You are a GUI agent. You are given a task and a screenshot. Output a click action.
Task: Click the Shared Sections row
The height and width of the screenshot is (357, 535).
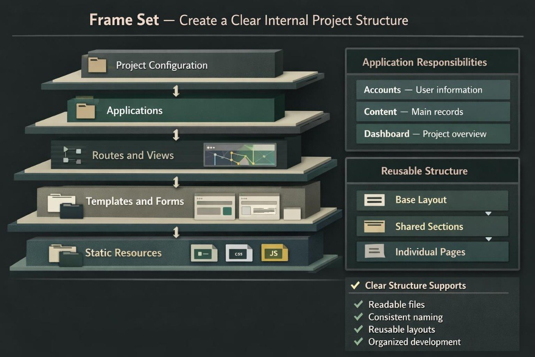click(432, 226)
